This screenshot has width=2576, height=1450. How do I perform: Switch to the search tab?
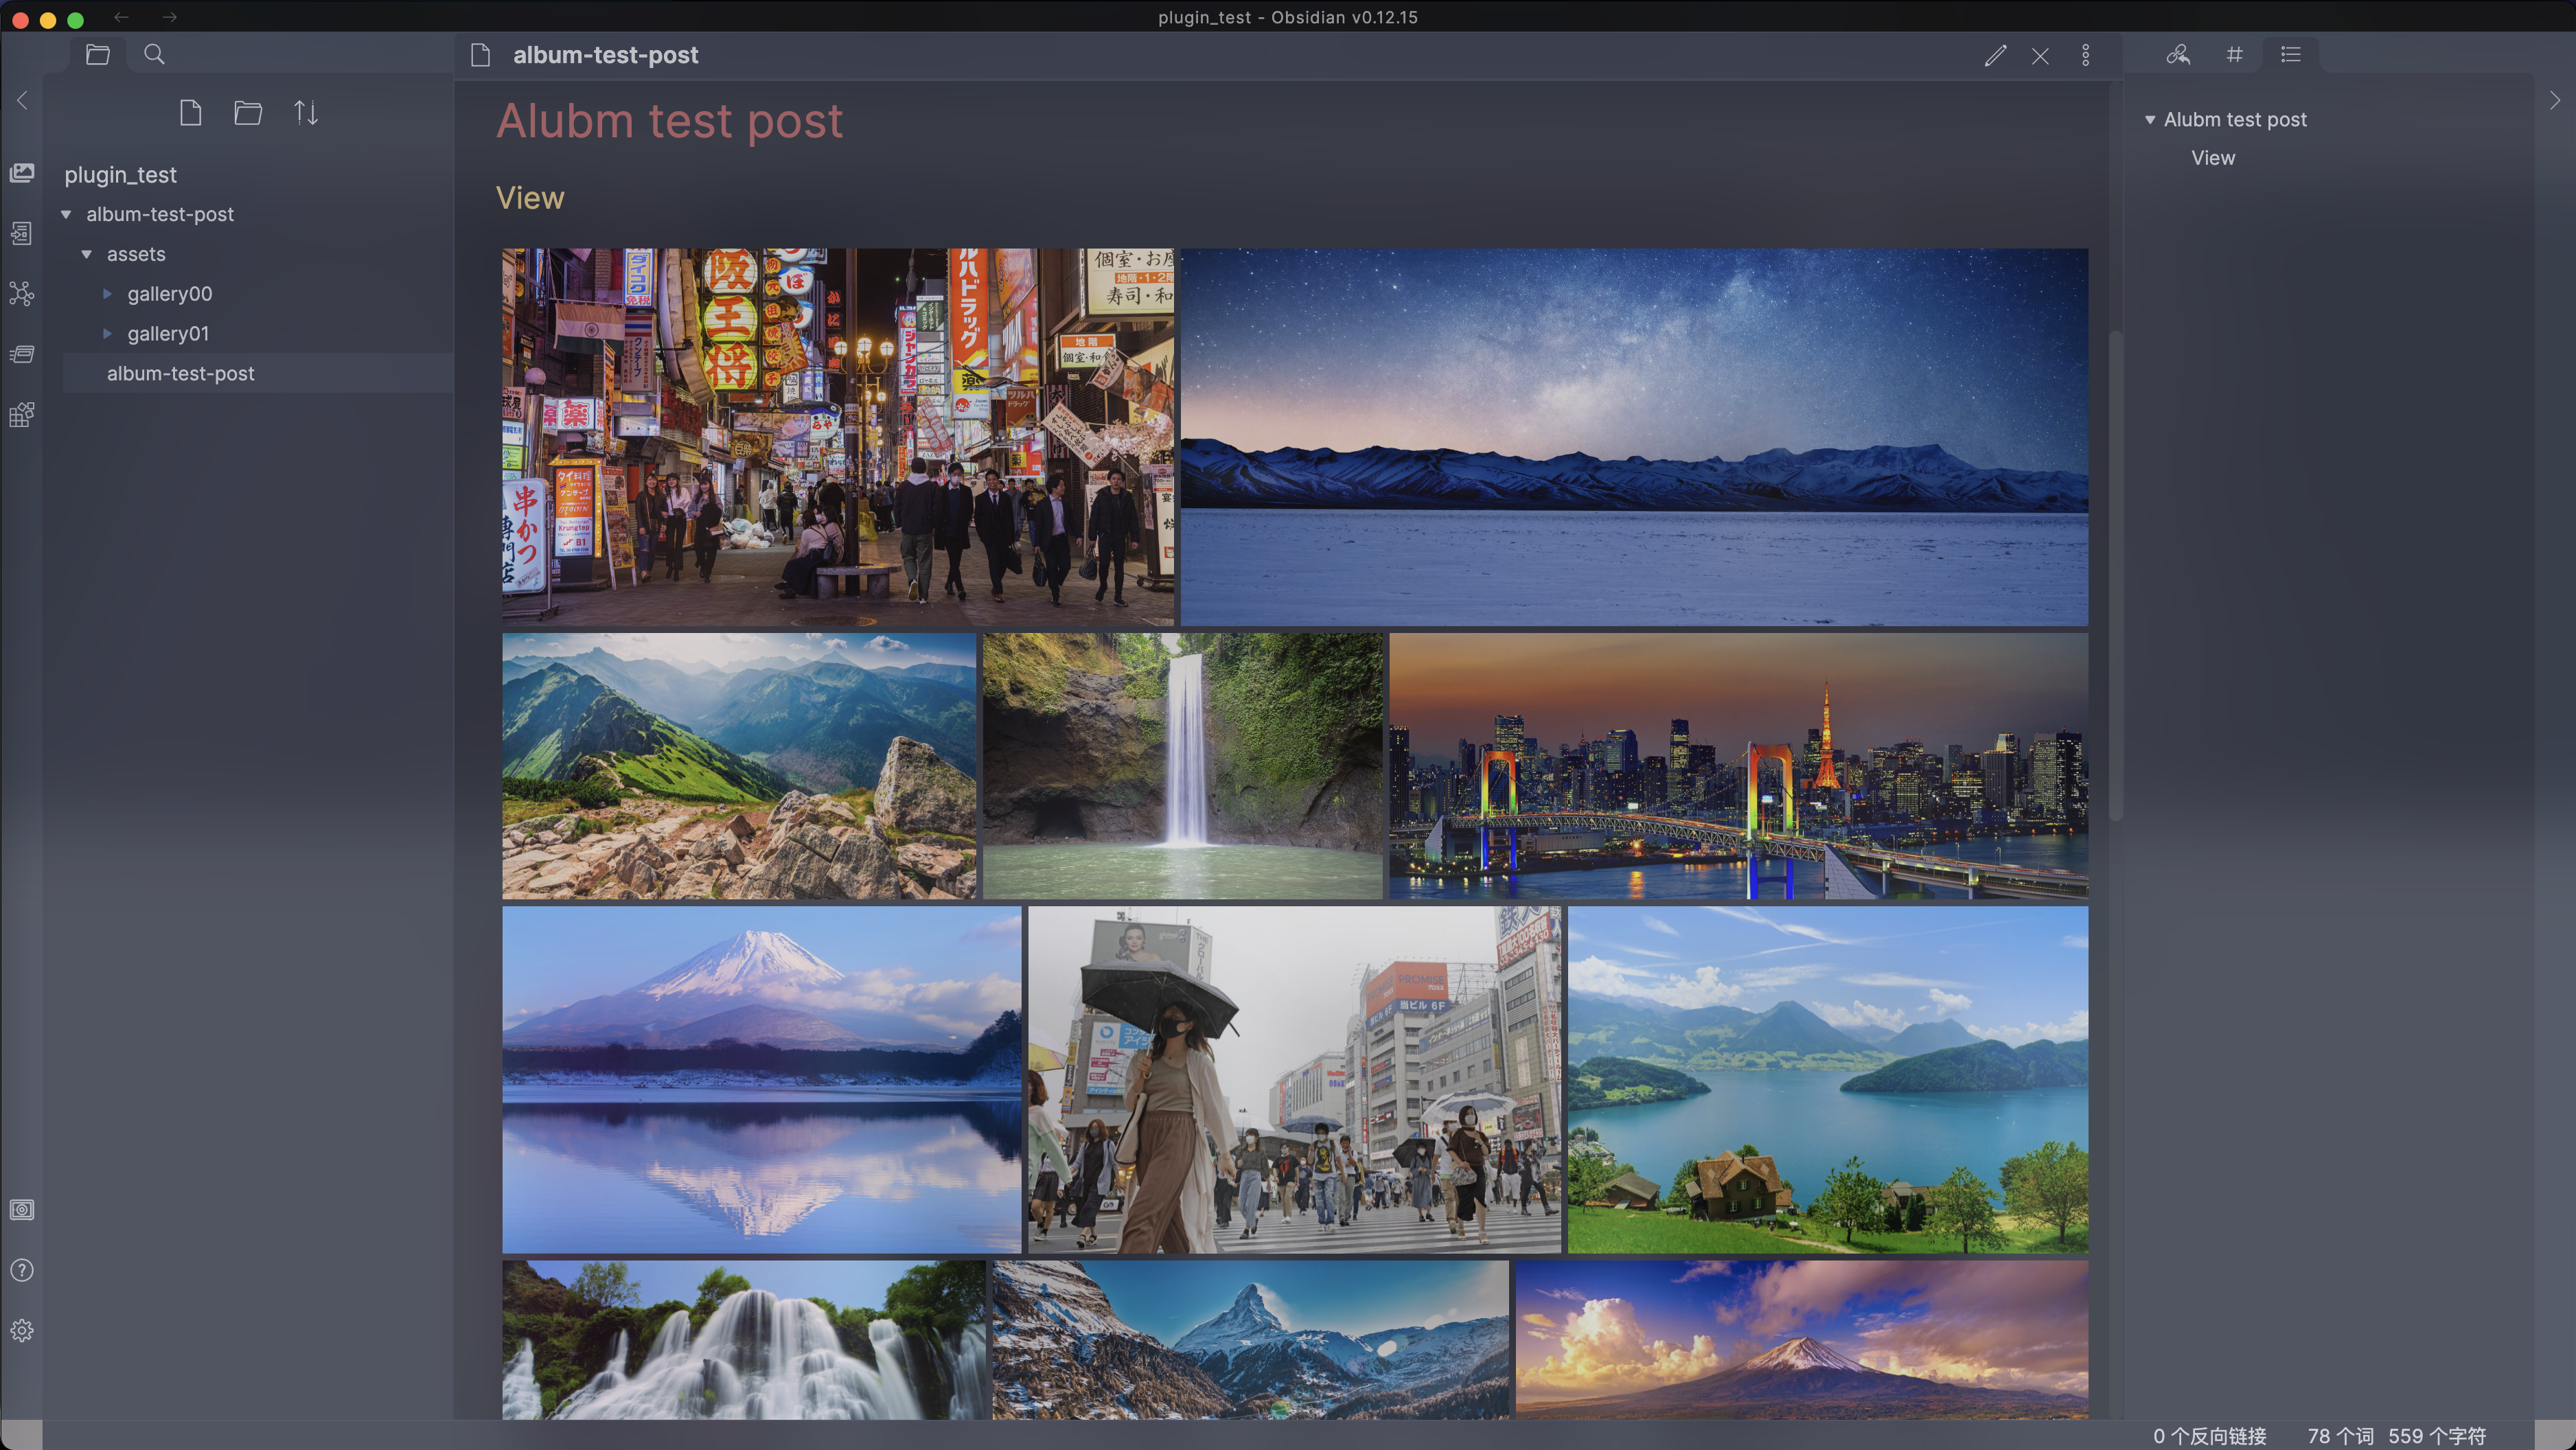(x=154, y=54)
